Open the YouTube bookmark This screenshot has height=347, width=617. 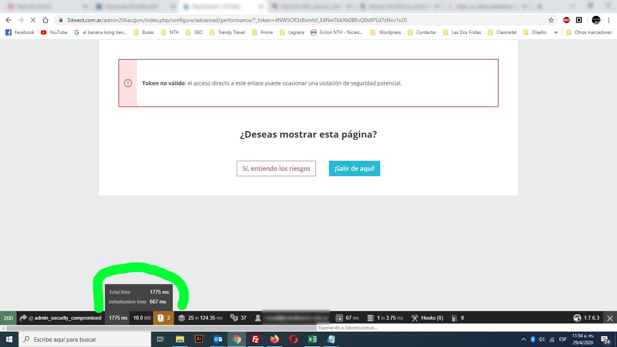click(54, 32)
